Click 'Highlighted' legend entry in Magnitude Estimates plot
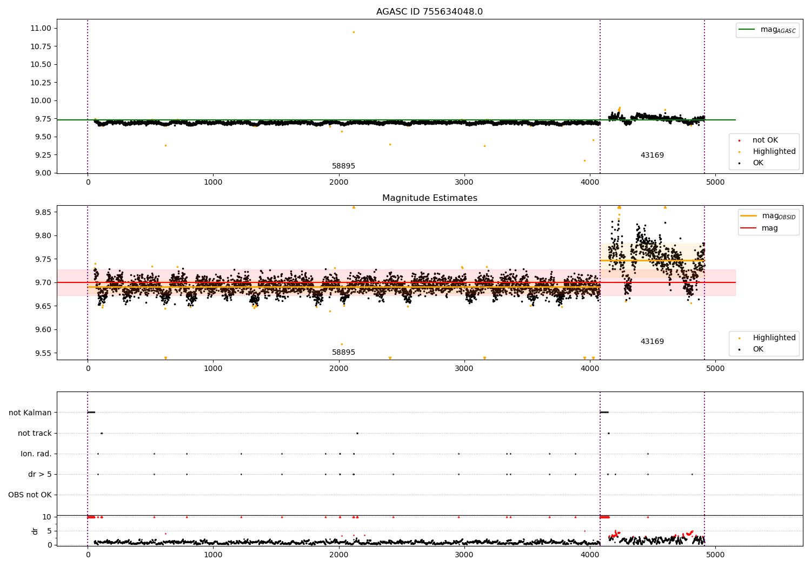This screenshot has height=567, width=811. [774, 338]
